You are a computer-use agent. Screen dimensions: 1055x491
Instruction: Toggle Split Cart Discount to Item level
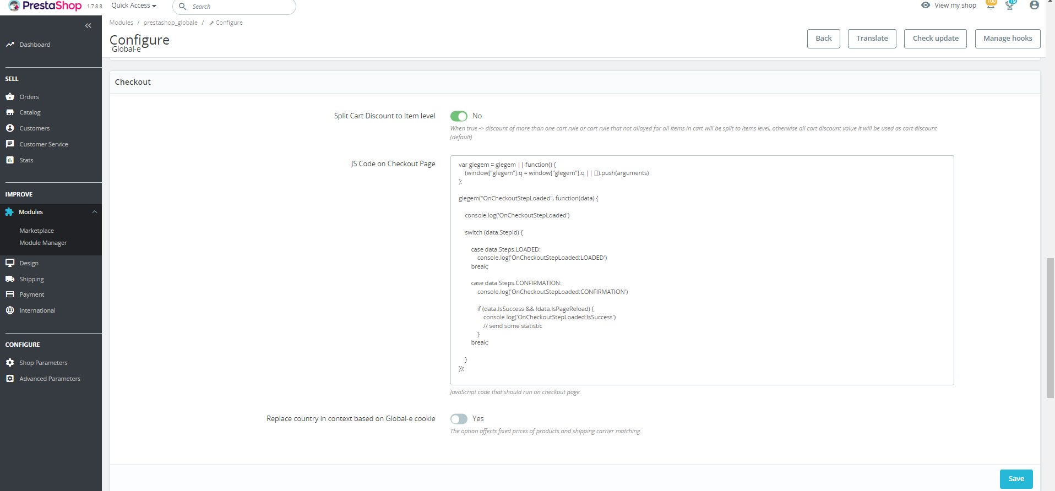click(459, 116)
